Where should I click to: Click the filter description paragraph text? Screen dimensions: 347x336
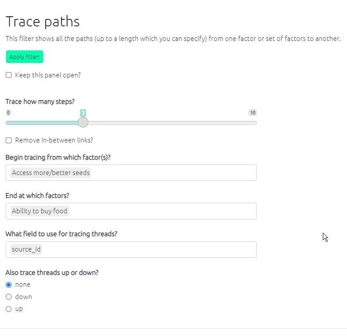click(x=173, y=39)
